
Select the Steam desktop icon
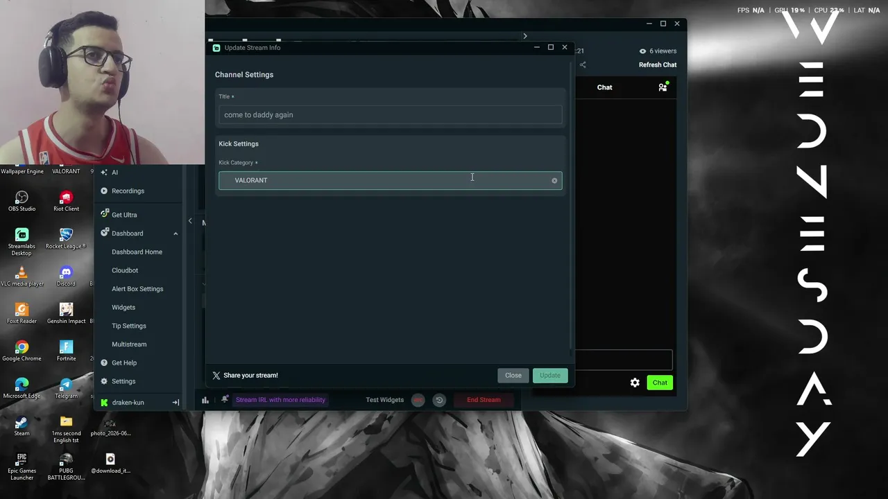22,426
